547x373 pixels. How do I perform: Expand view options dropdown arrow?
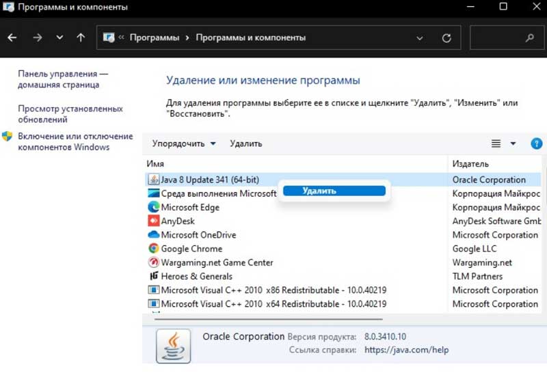(x=513, y=143)
